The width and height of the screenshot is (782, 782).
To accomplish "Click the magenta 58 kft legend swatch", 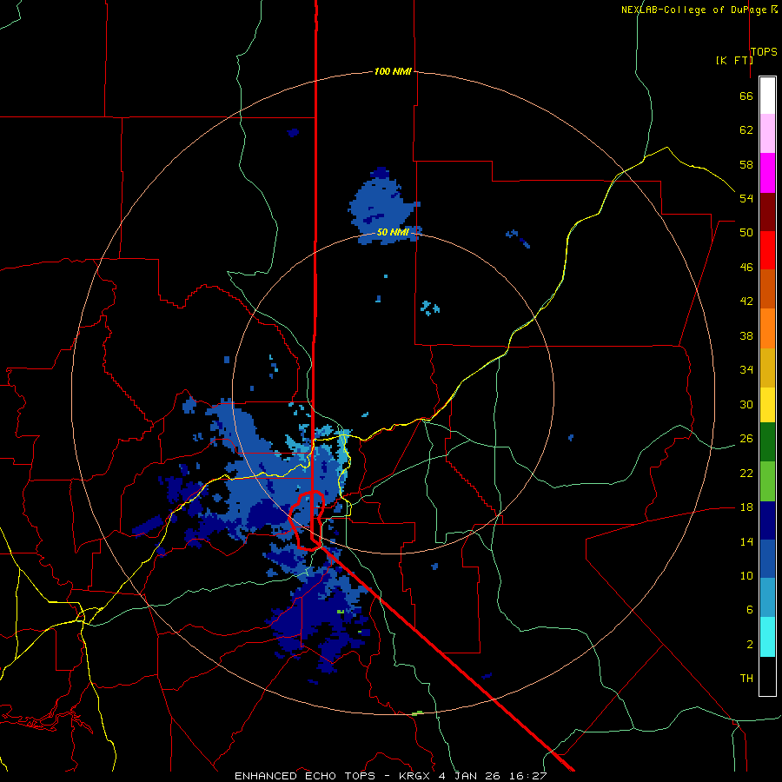I will click(x=767, y=173).
